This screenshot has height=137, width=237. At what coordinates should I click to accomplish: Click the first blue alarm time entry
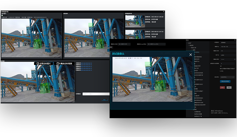pyautogui.click(x=86, y=63)
